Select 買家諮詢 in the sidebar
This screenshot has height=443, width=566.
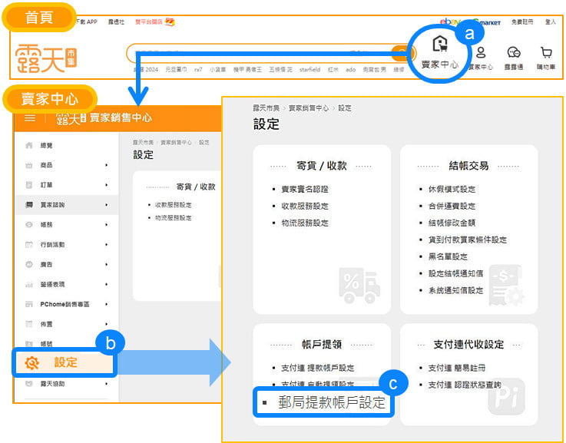point(55,205)
